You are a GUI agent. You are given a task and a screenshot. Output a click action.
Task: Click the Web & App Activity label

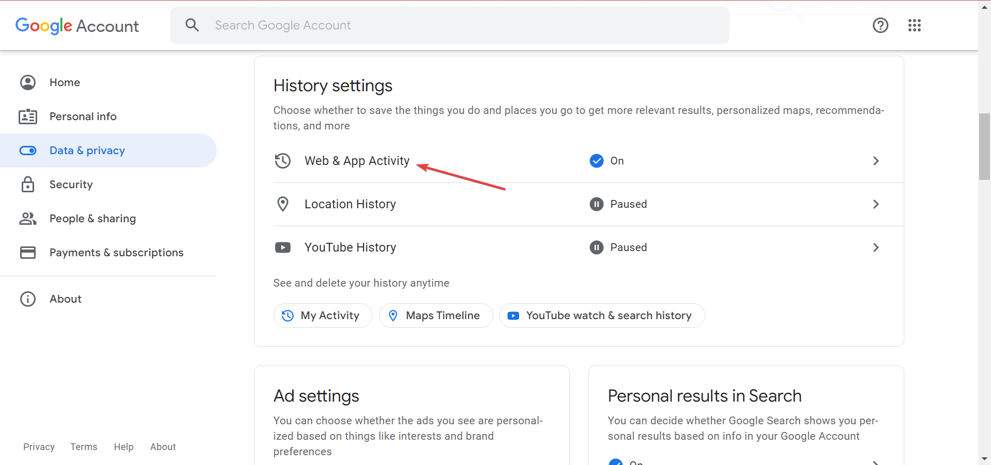pos(357,161)
